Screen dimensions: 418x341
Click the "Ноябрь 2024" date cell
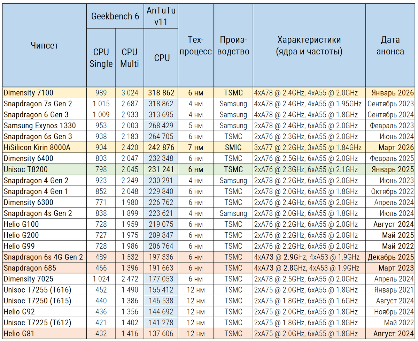(x=390, y=312)
